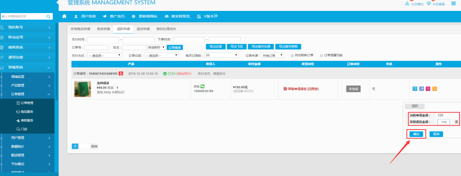Viewport: 461px width, 176px height.
Task: Click the 实际退款金额 input field
Action: tap(443, 122)
